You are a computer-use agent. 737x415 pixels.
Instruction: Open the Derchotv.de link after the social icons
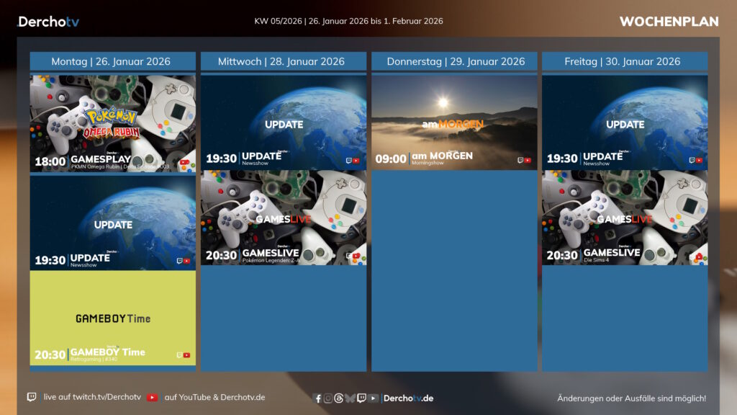coord(407,398)
